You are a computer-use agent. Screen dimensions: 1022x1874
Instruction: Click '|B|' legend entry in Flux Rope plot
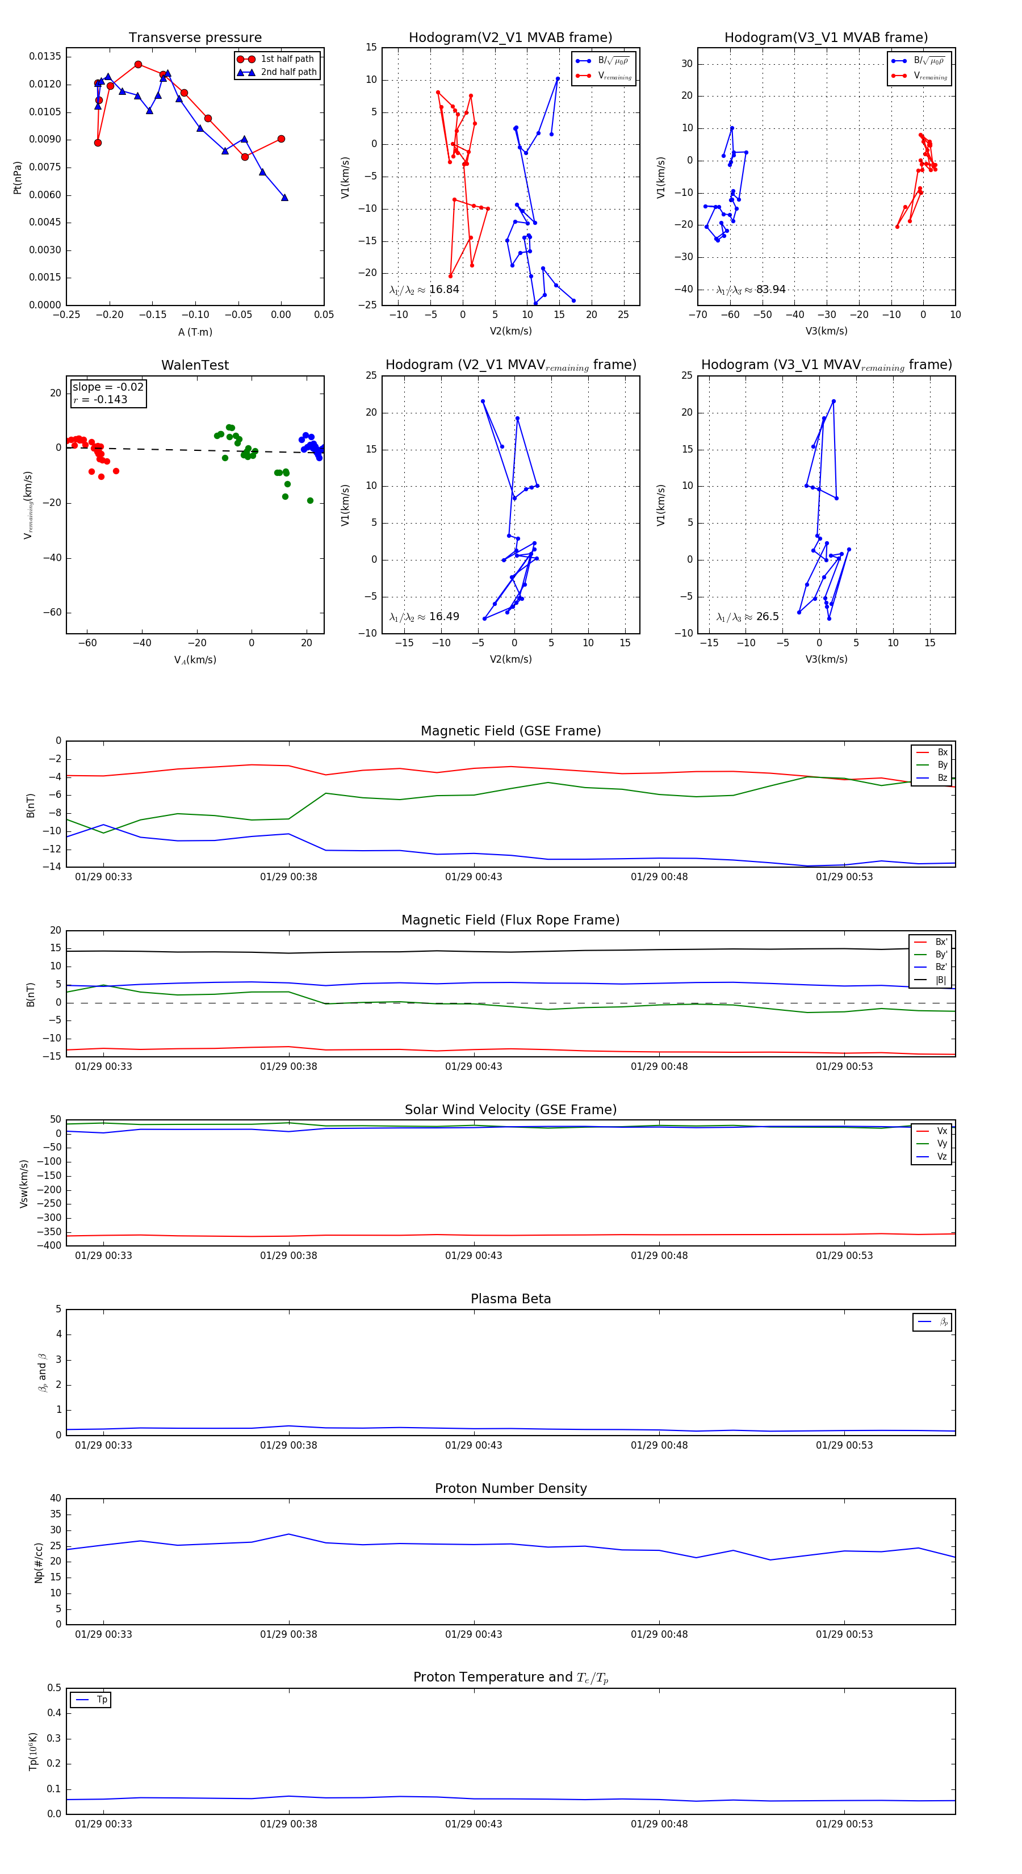click(931, 980)
